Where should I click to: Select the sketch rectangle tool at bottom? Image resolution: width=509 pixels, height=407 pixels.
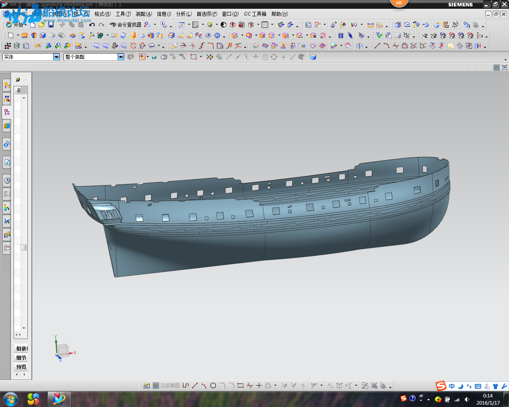pos(241,386)
